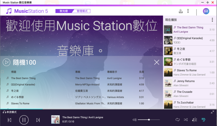
Task: Toggle the now-playing queue panel
Action: (x=203, y=120)
